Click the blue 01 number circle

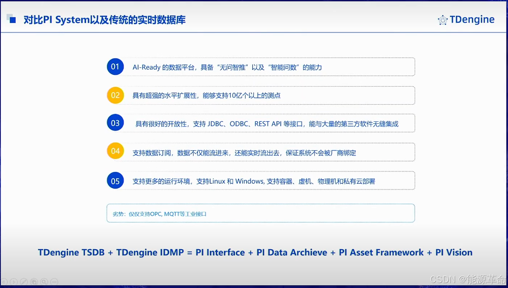115,67
